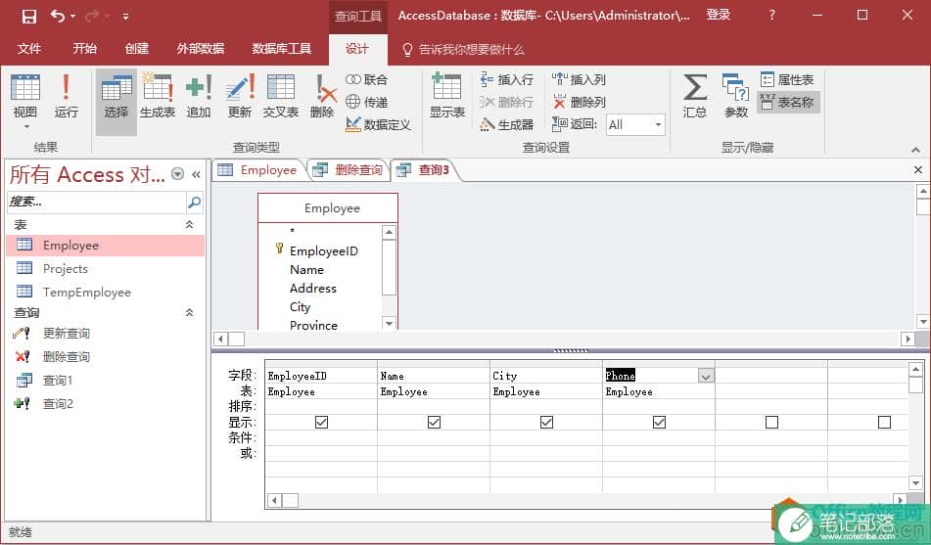
Task: Click Delete Columns (删除列)
Action: (x=579, y=102)
